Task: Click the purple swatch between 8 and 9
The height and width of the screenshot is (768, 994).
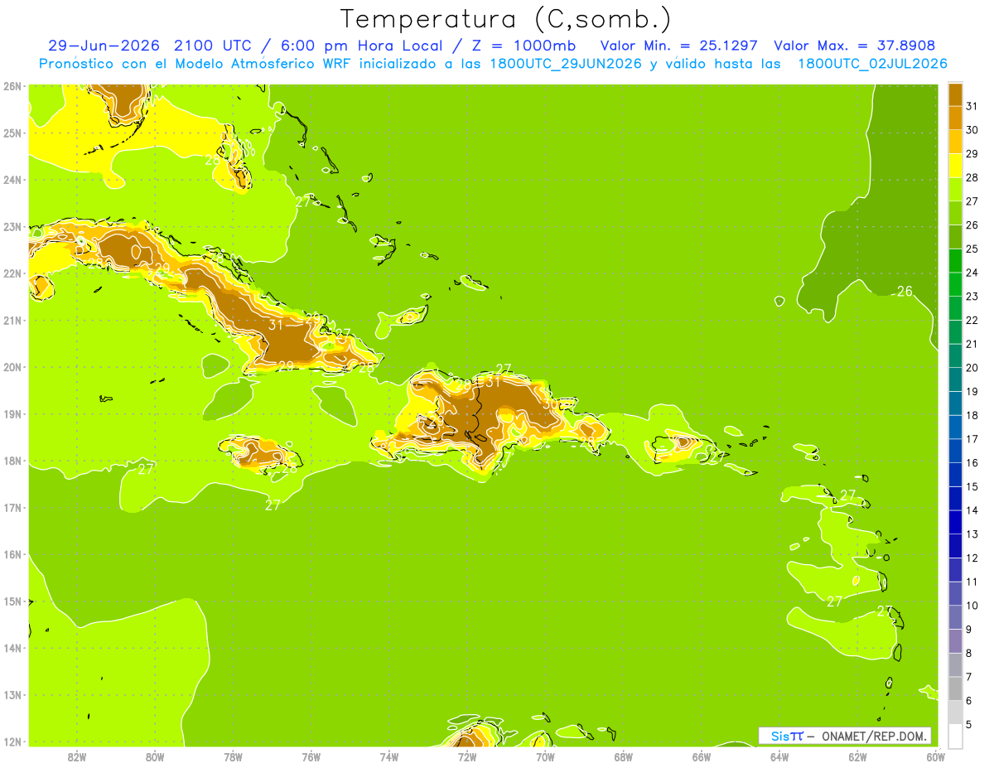Action: pos(955,641)
